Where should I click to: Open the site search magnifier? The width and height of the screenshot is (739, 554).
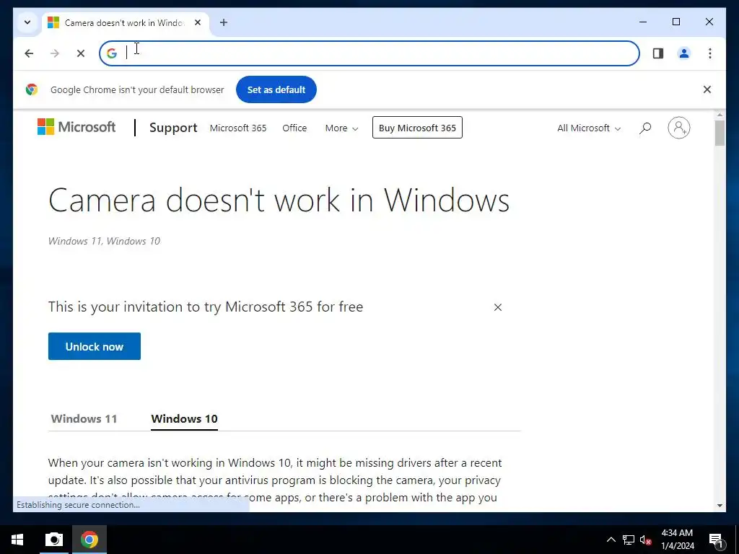click(645, 128)
